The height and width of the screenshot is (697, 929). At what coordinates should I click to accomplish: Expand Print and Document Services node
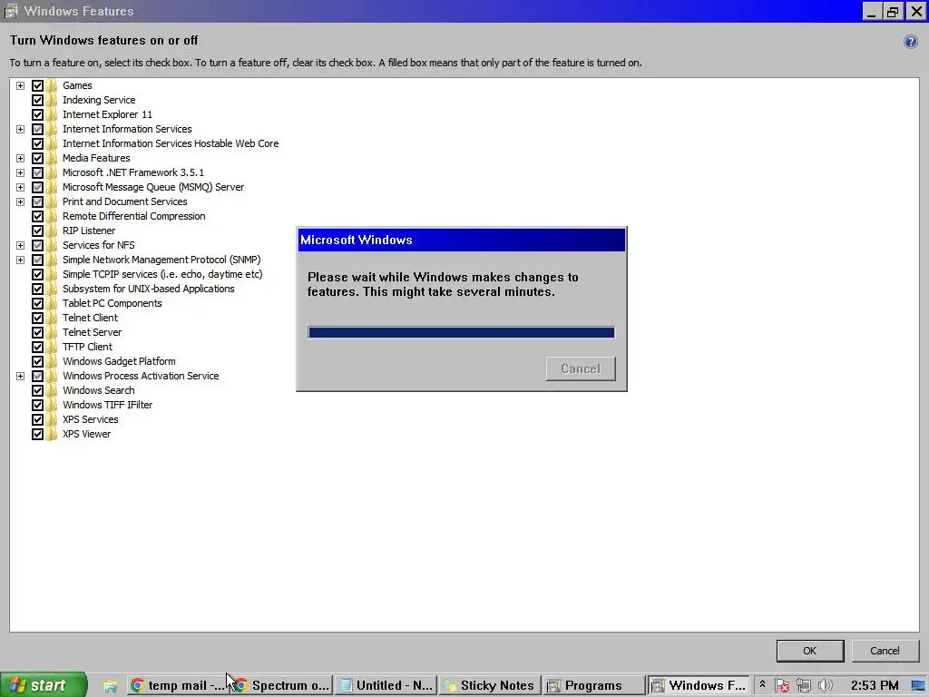(x=20, y=201)
